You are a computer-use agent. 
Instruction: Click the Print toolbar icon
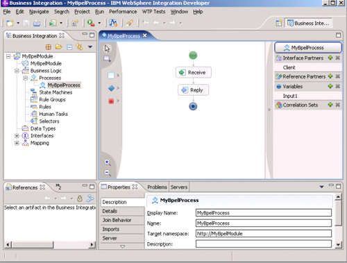pos(37,23)
